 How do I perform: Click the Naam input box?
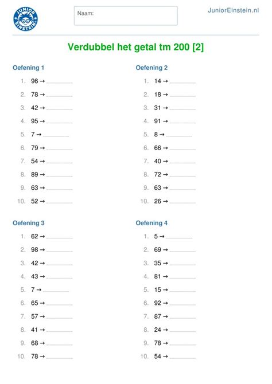[126, 16]
